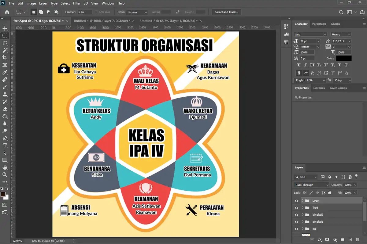The width and height of the screenshot is (367, 244).
Task: Click the Search icon at top right
Action: point(341,12)
